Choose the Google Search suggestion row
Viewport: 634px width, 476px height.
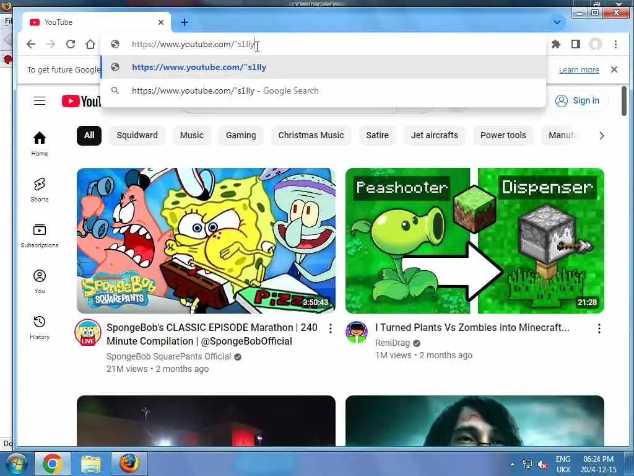(323, 90)
